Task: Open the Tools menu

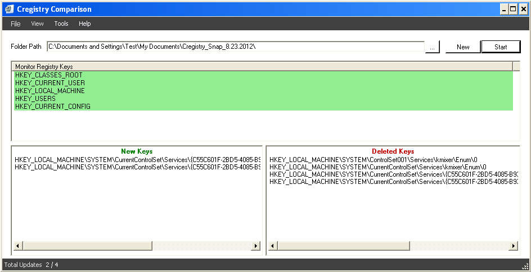Action: pos(61,24)
